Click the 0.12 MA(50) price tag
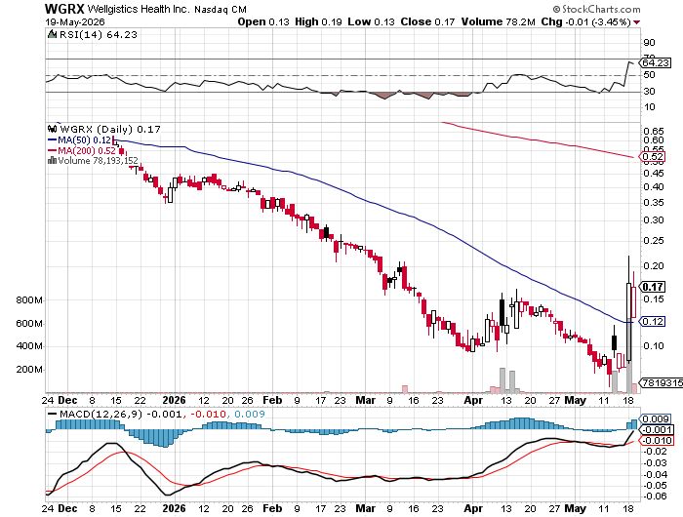This screenshot has width=683, height=517. click(653, 322)
